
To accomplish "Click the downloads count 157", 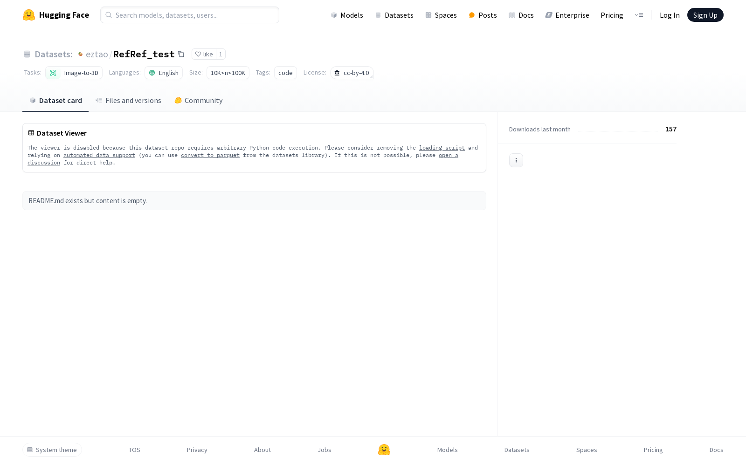I will (671, 129).
